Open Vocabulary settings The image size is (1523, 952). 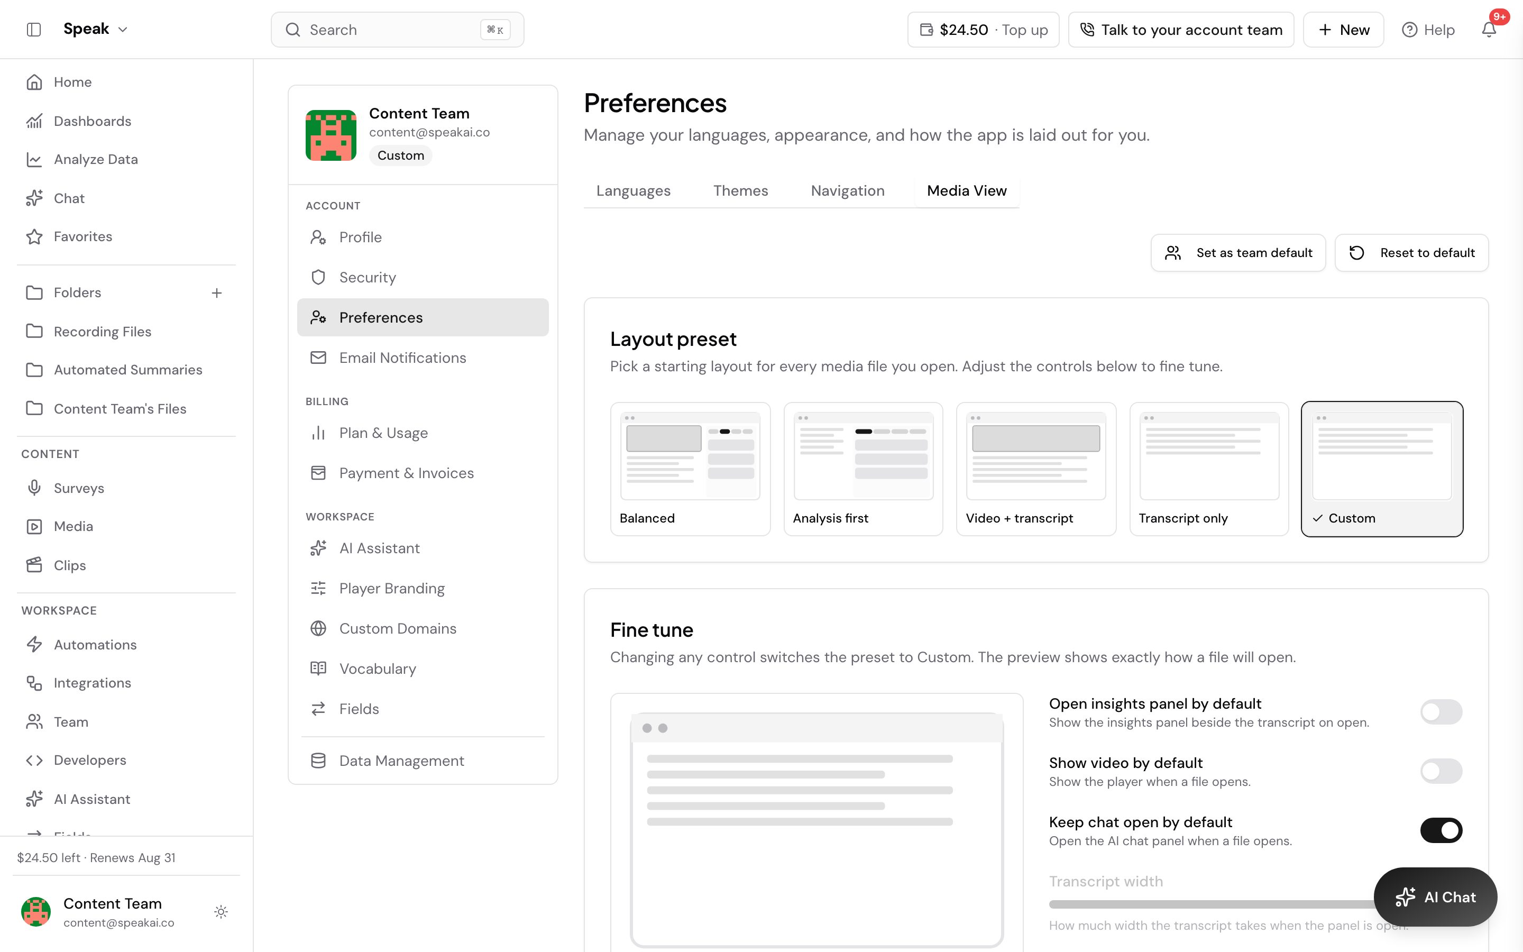(423, 669)
